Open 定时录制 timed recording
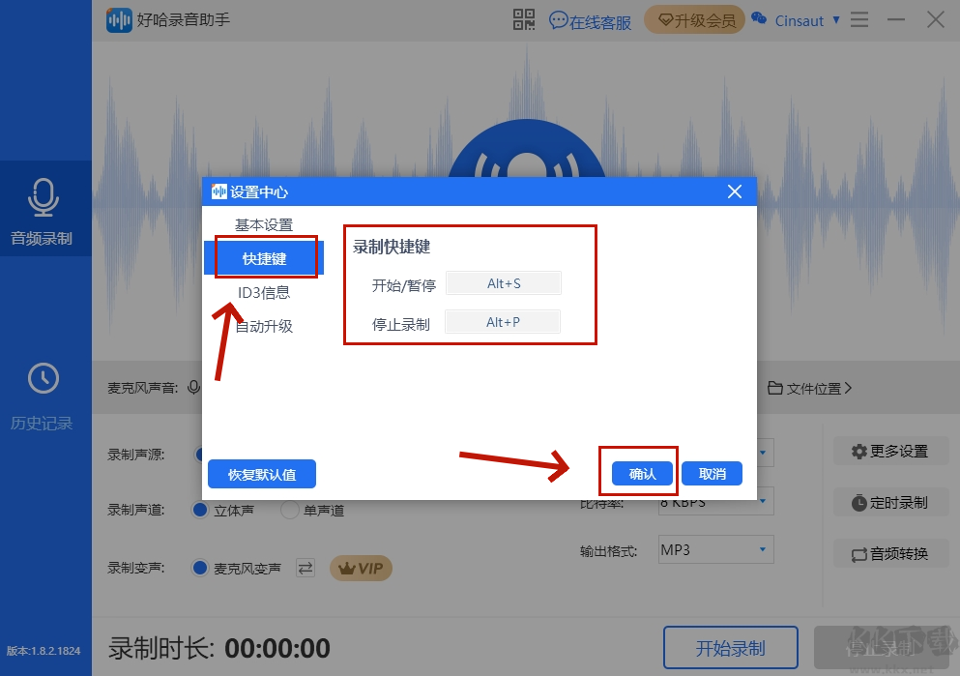Screen dimensions: 960x676 (889, 500)
